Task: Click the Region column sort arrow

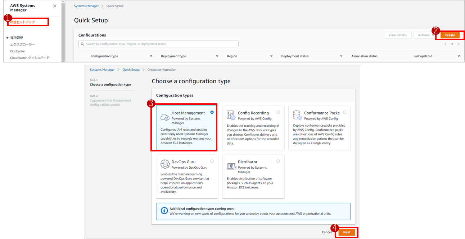Action: [x=271, y=56]
